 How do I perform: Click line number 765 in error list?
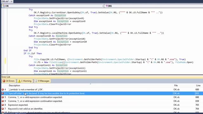click(197, 105)
